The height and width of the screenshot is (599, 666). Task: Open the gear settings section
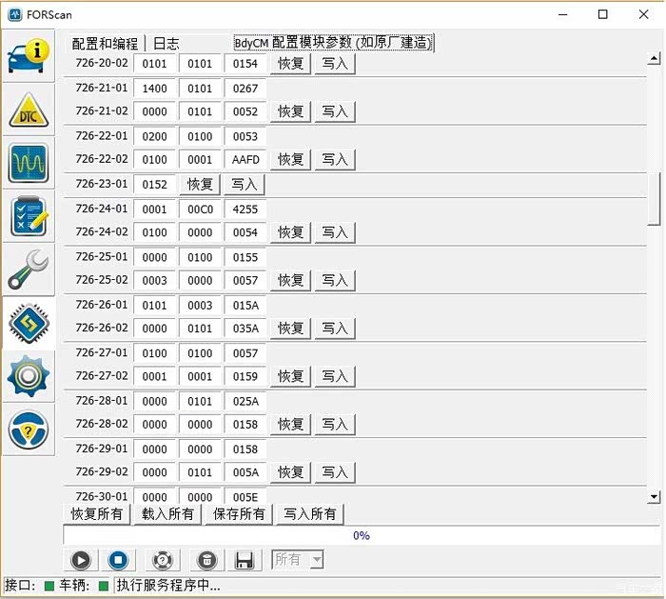tap(29, 377)
